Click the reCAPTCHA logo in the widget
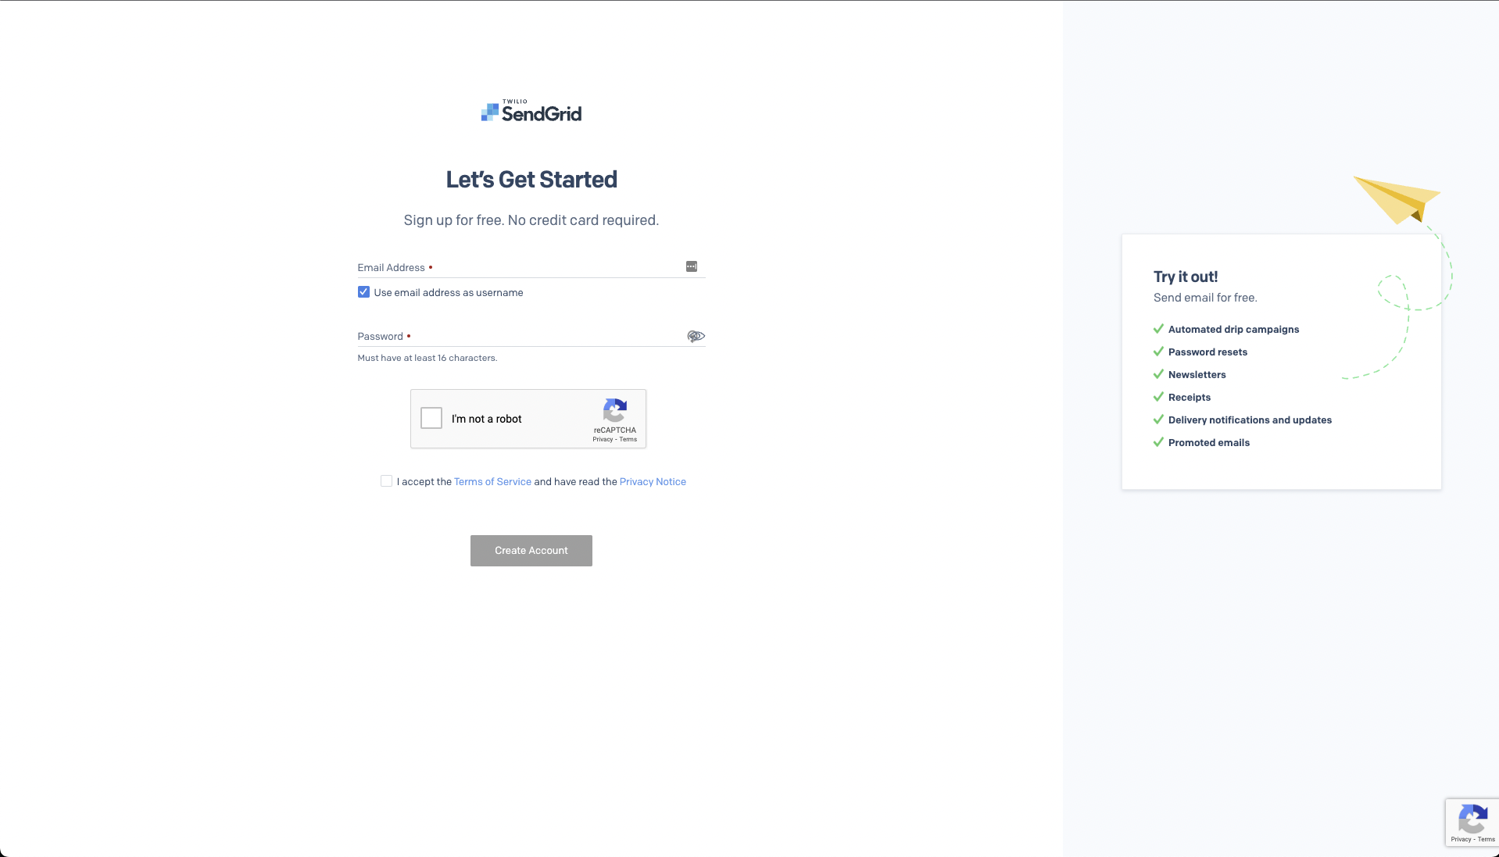Screen dimensions: 1499x857 [615, 410]
